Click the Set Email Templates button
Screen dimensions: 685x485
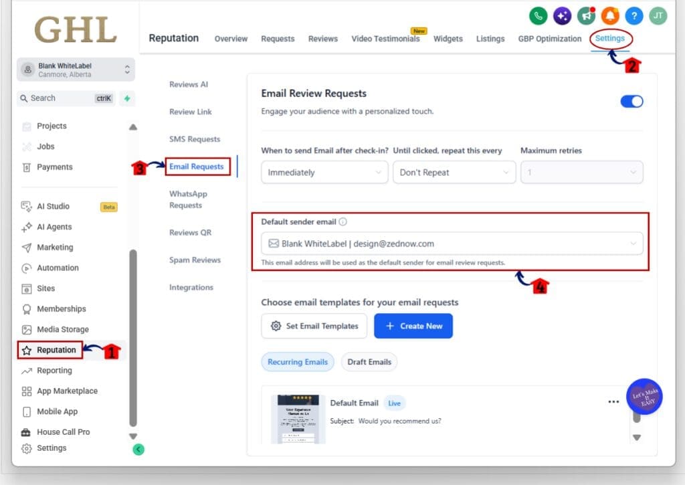point(314,326)
